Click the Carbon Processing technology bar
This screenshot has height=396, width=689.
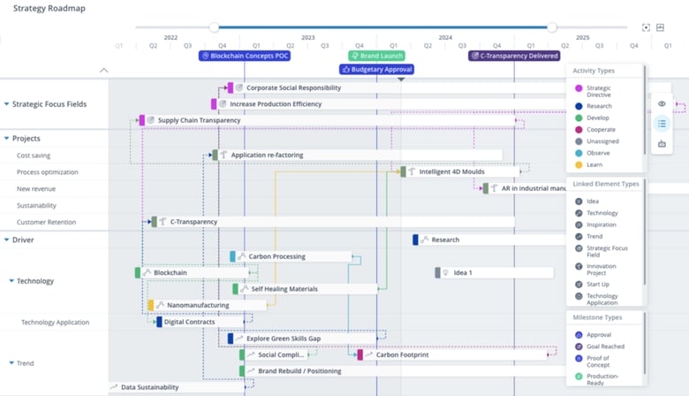point(291,256)
